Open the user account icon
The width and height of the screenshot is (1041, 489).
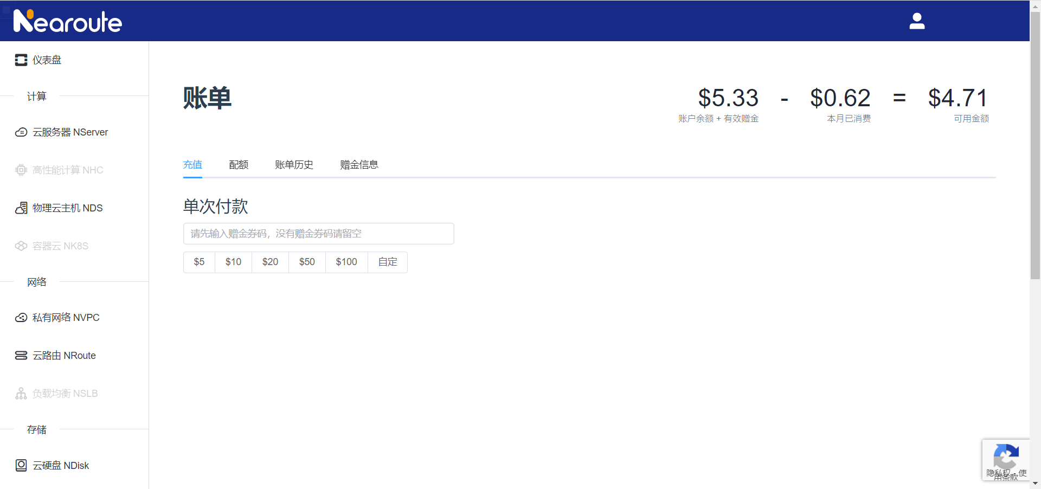tap(917, 21)
